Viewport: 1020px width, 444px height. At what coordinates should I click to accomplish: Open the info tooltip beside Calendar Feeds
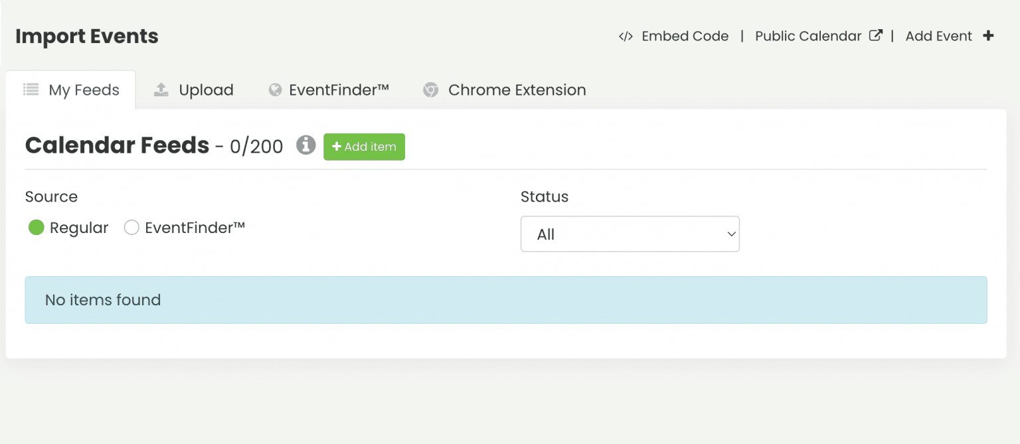[x=305, y=145]
